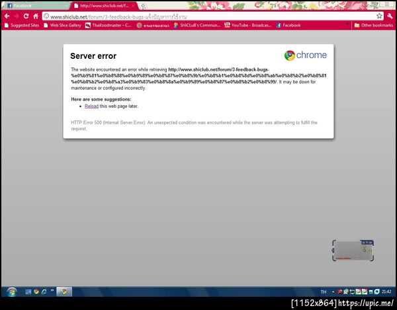Viewport: 397px width, 310px height.
Task: Click the Show desktop quick launch icon
Action: [28, 291]
